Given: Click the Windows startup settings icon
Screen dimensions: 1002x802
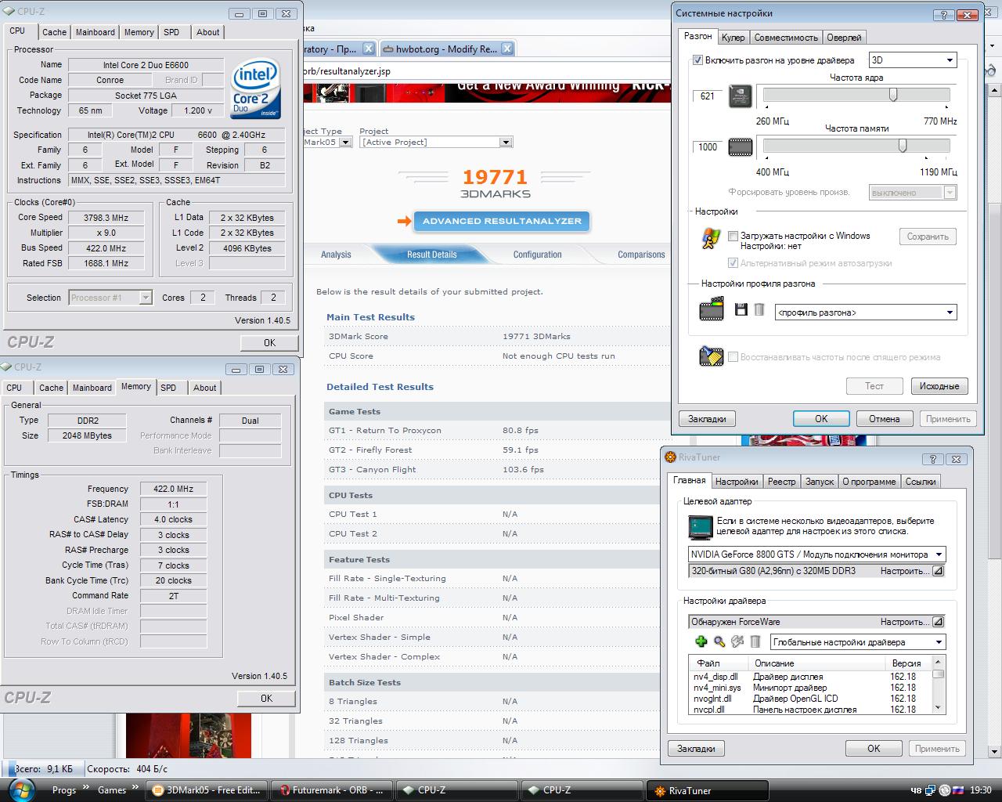Looking at the screenshot, I should [x=711, y=239].
